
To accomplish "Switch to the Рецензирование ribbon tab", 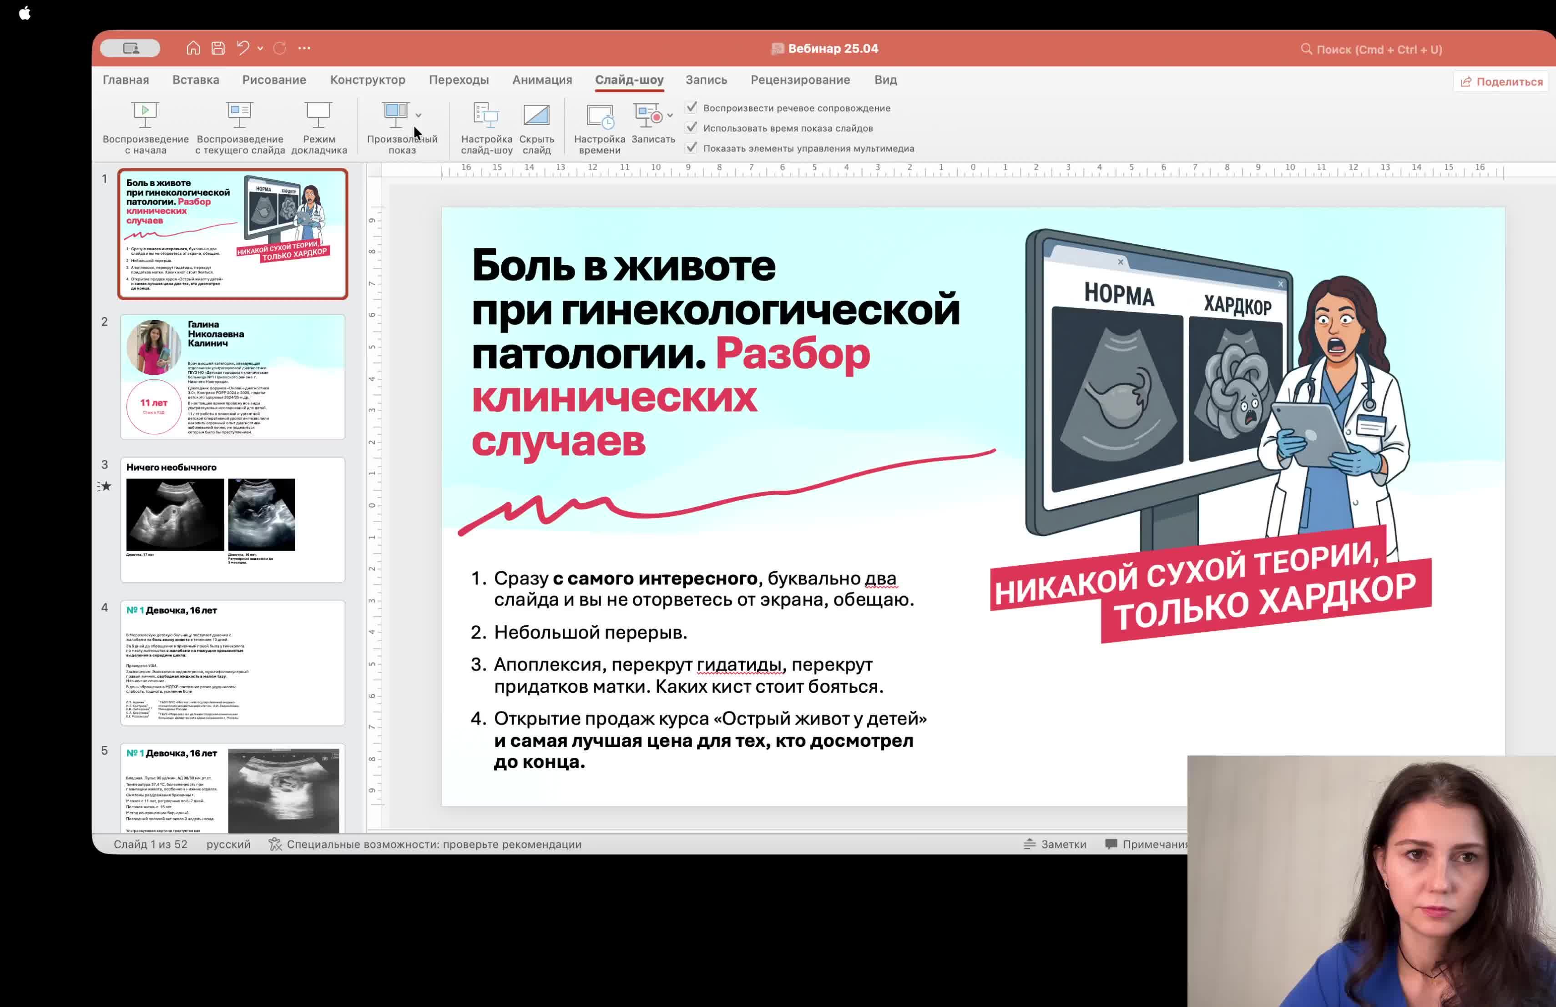I will tap(800, 80).
